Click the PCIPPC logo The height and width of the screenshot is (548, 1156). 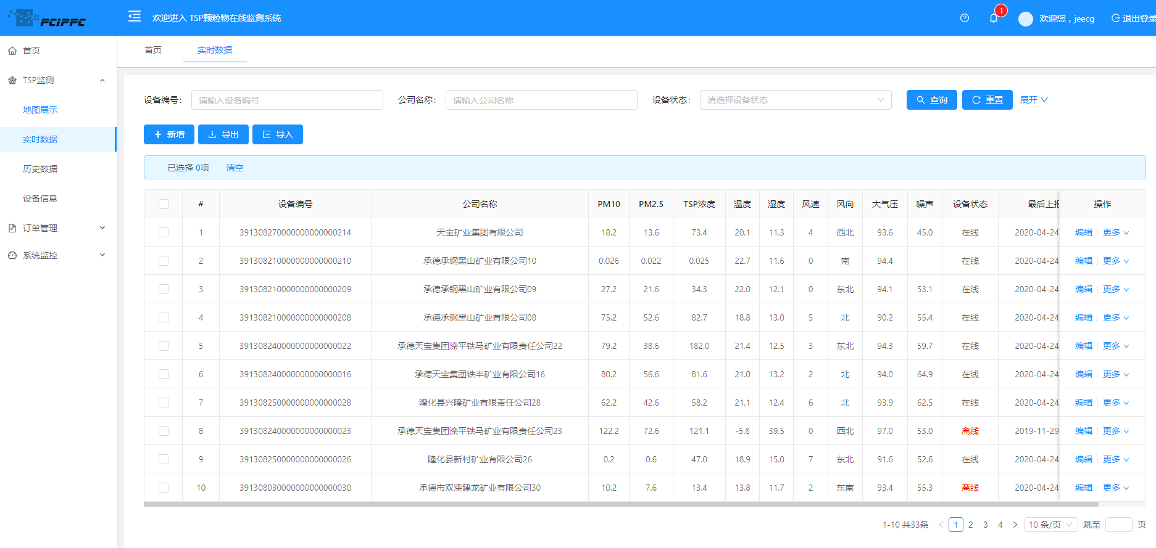pos(47,18)
